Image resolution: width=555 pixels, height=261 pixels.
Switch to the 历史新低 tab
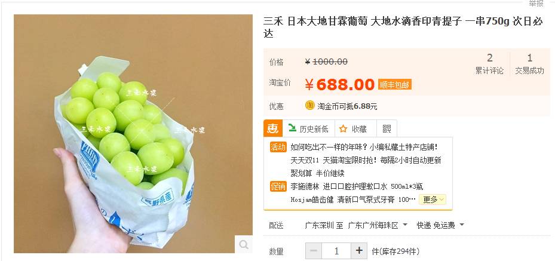coord(309,129)
